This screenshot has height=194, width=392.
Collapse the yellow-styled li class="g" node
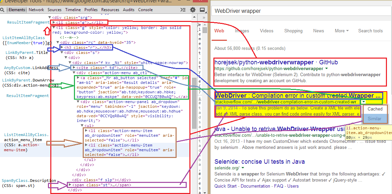[x=54, y=27]
